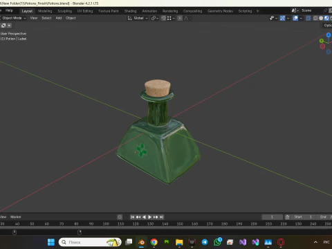Open the Help menu

point(9,10)
